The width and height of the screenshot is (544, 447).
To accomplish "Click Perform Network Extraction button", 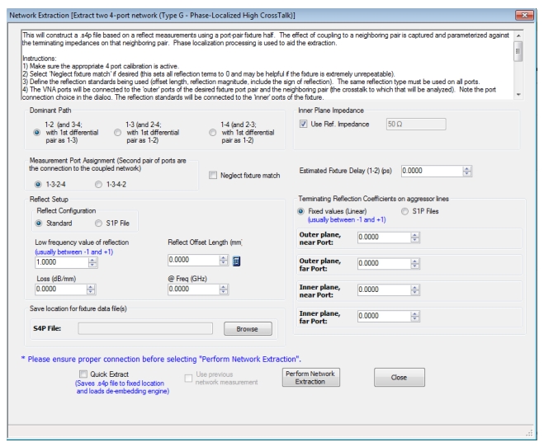I will (311, 378).
